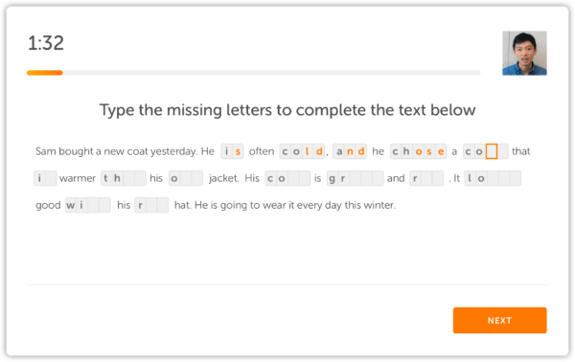Click the first empty box in 'co' after 'His'
Viewport: 575px width, 362px height.
click(293, 178)
